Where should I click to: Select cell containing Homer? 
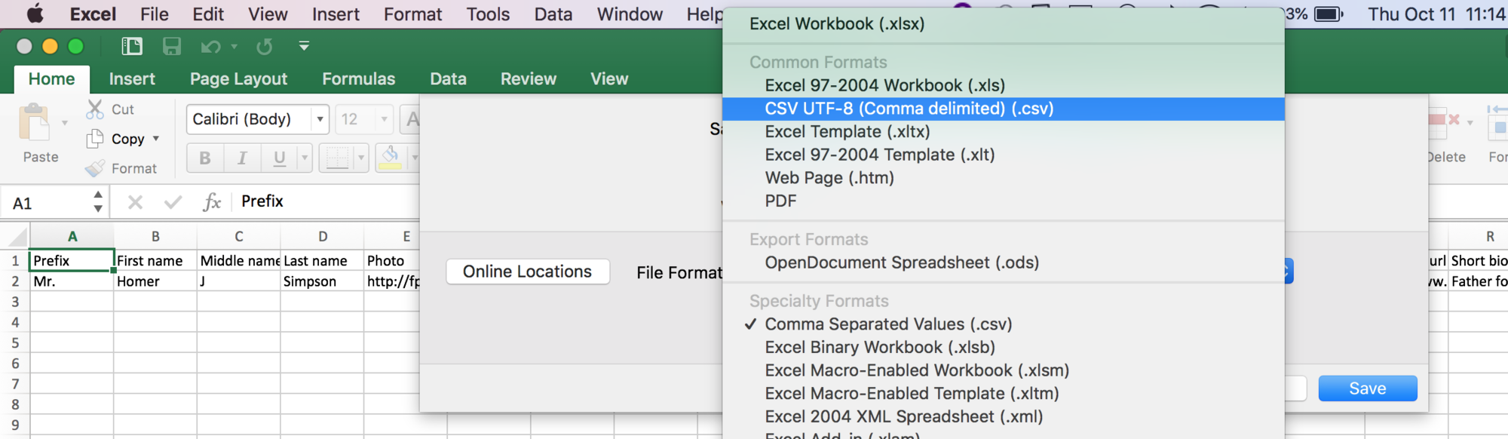[155, 281]
